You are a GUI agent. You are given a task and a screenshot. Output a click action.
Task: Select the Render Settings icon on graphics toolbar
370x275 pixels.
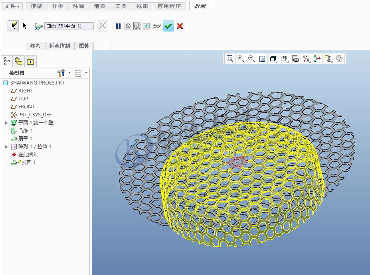[x=339, y=59]
